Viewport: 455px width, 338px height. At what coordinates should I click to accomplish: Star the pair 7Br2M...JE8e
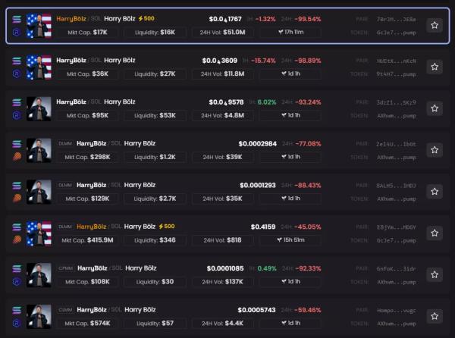click(x=434, y=25)
